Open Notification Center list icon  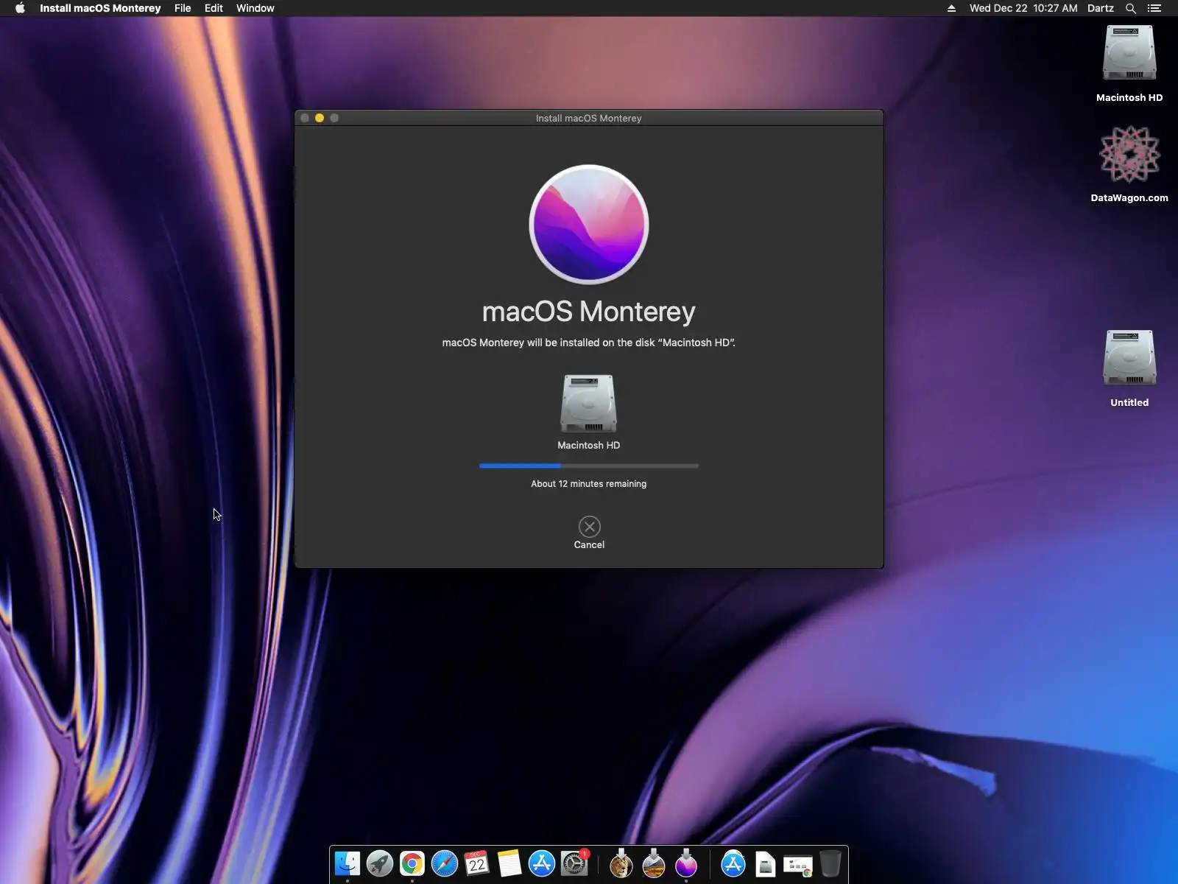point(1154,8)
